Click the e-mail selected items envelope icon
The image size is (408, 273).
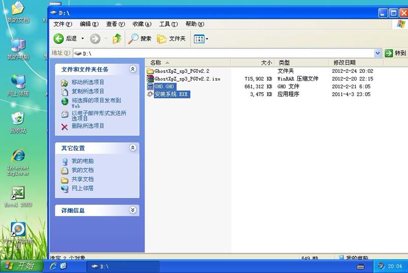click(65, 114)
